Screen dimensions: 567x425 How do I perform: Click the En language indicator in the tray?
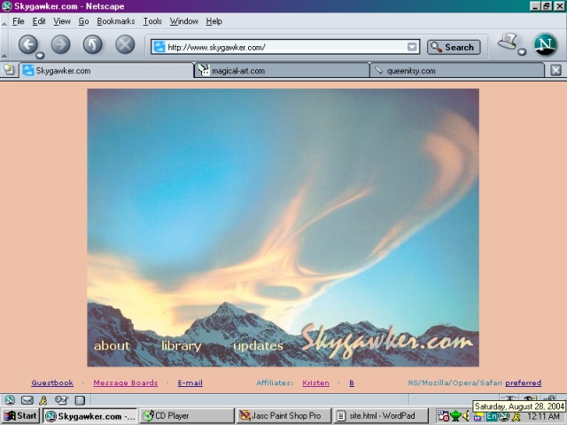point(492,416)
